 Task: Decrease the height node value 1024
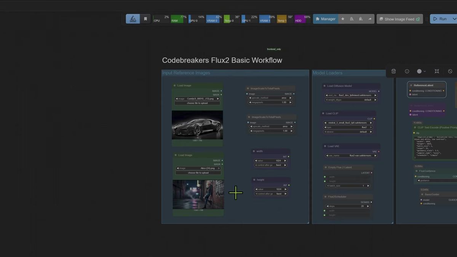pyautogui.click(x=256, y=189)
